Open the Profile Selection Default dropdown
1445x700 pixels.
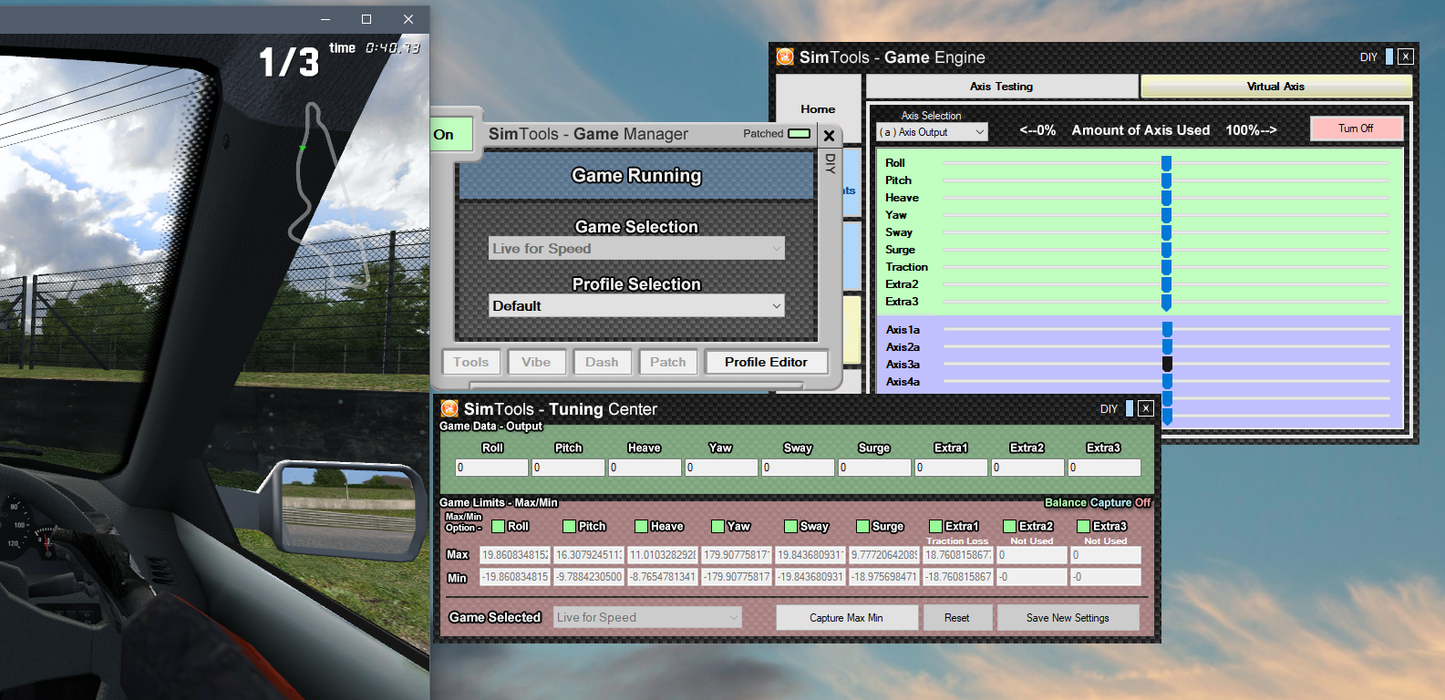(636, 305)
